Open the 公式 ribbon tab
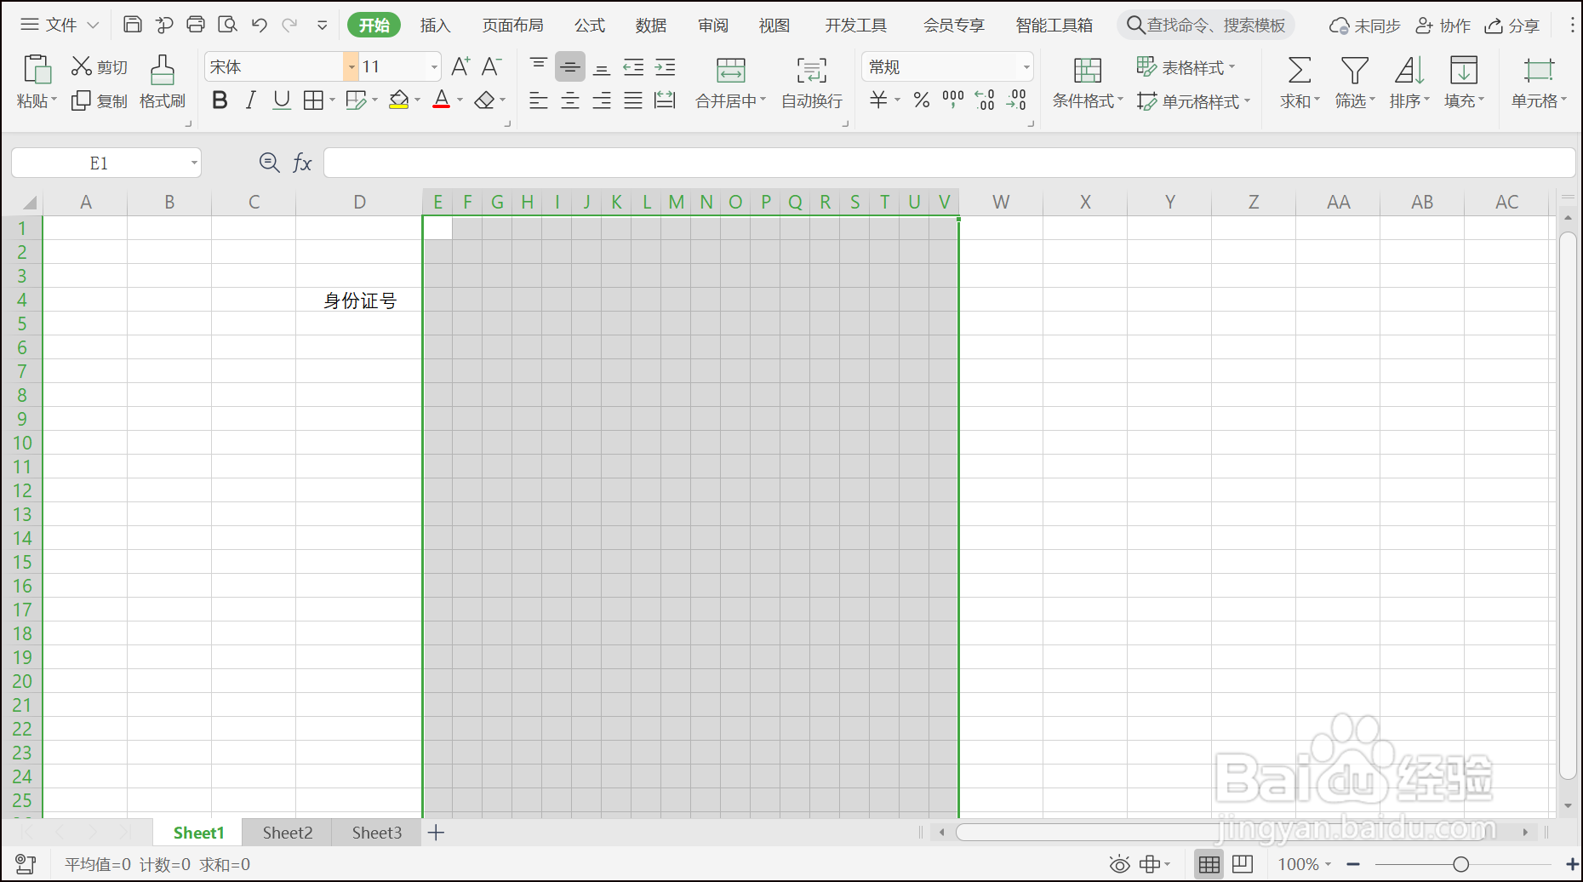1583x882 pixels. [589, 25]
